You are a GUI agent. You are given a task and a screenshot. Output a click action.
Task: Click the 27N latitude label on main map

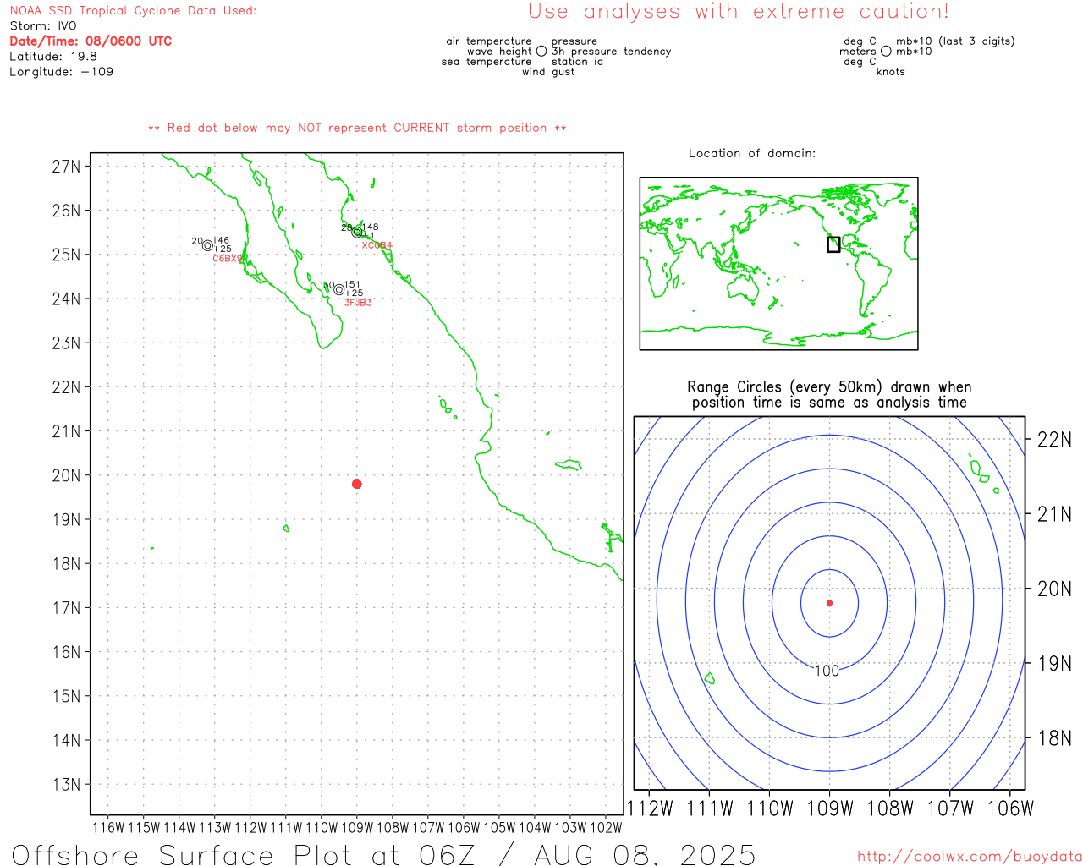(x=66, y=166)
